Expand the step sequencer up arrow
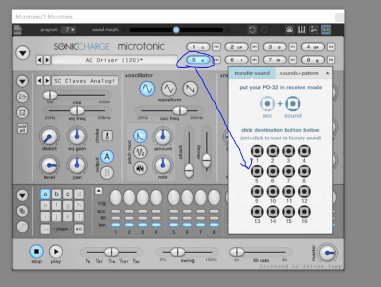This screenshot has height=287, width=381. [x=99, y=191]
